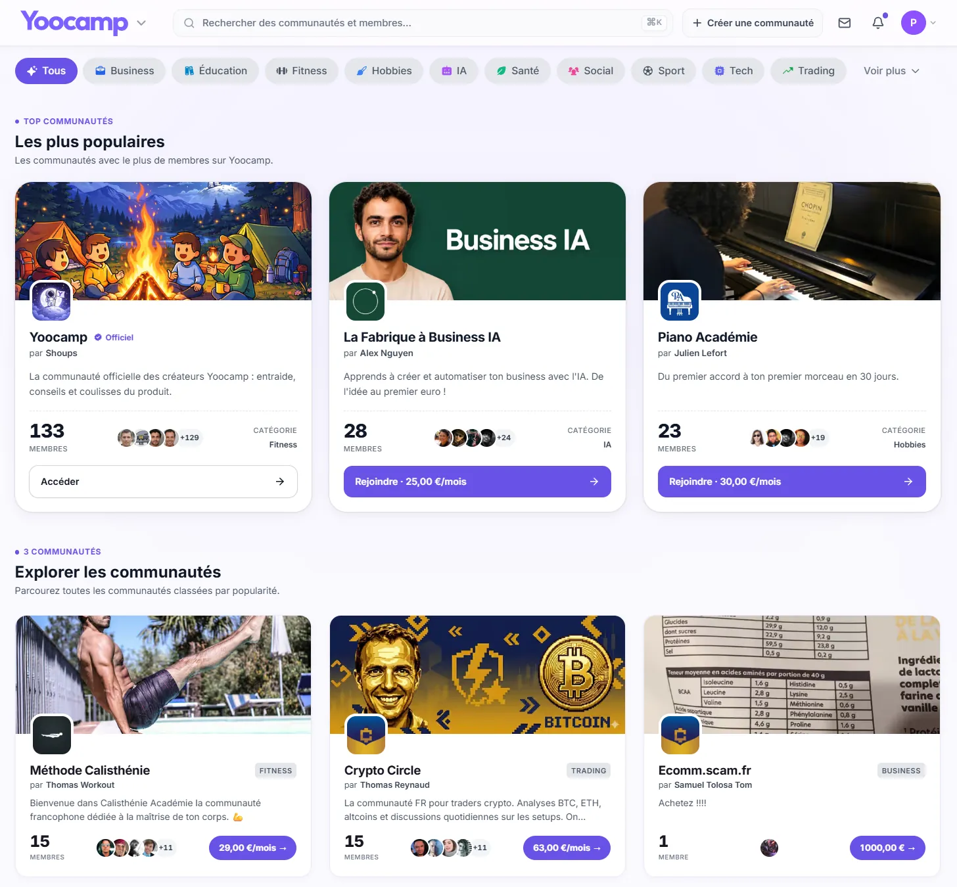Viewport: 957px width, 887px height.
Task: Click author name Samuel Tolosa Tom
Action: [713, 785]
